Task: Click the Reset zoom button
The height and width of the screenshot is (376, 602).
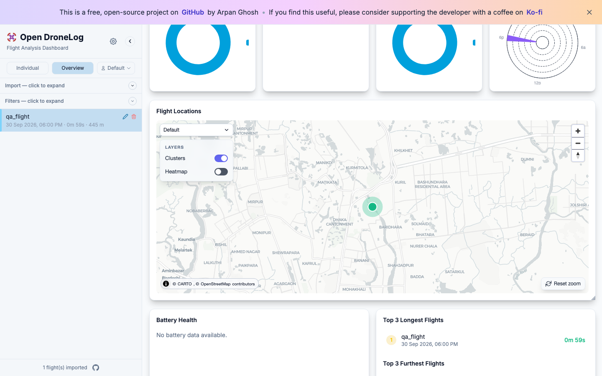Action: click(563, 284)
